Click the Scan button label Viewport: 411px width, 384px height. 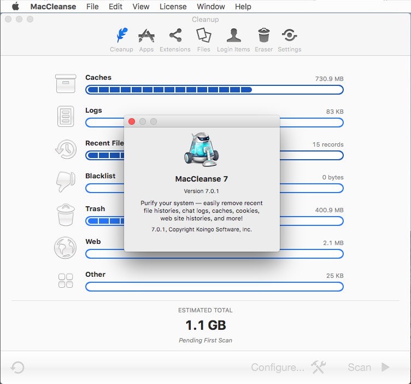(360, 367)
